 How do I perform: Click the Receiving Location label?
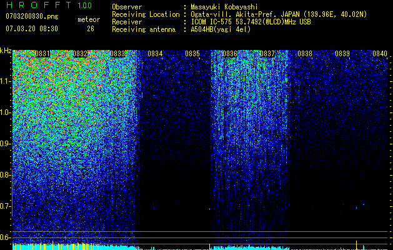(146, 14)
